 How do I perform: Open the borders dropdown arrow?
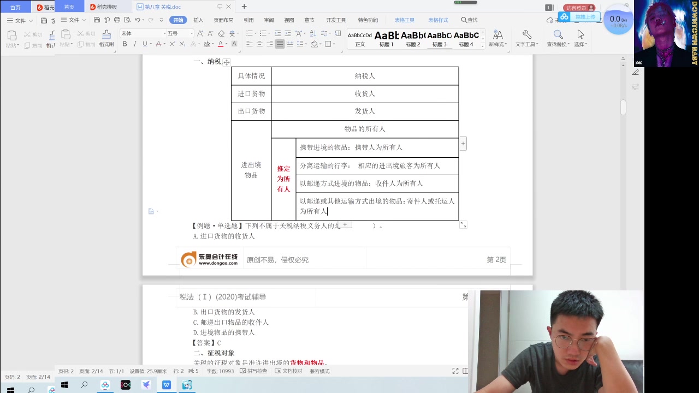334,44
